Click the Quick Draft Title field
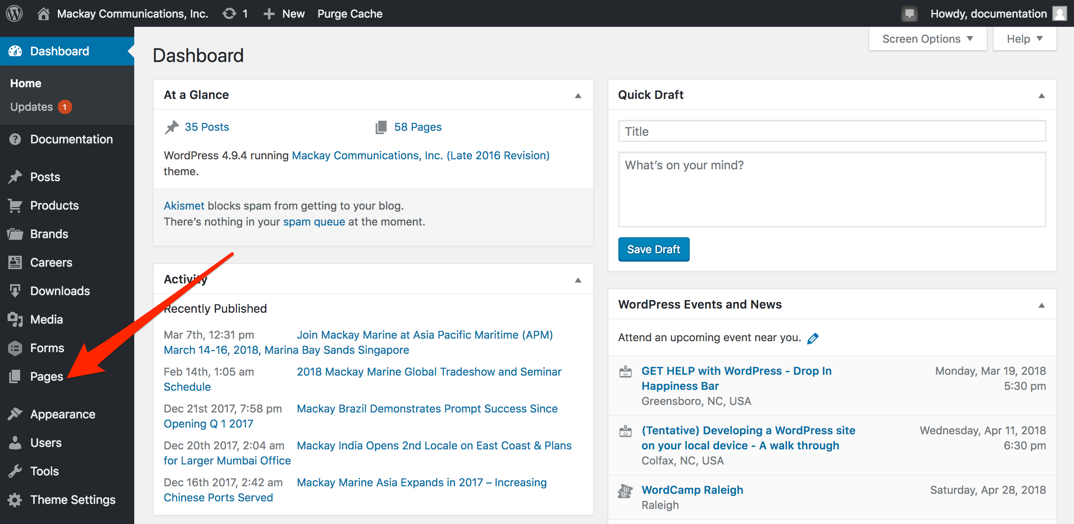This screenshot has width=1074, height=524. (832, 131)
